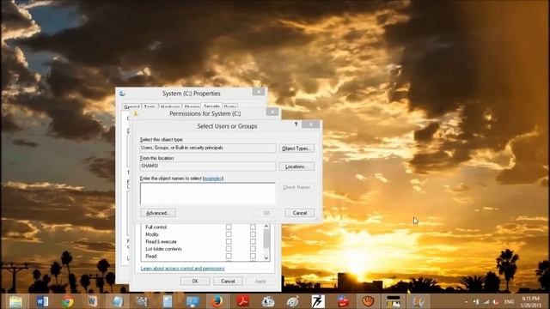This screenshot has width=550, height=309.
Task: Tick Deny checkbox for List folder contents
Action: pyautogui.click(x=253, y=249)
